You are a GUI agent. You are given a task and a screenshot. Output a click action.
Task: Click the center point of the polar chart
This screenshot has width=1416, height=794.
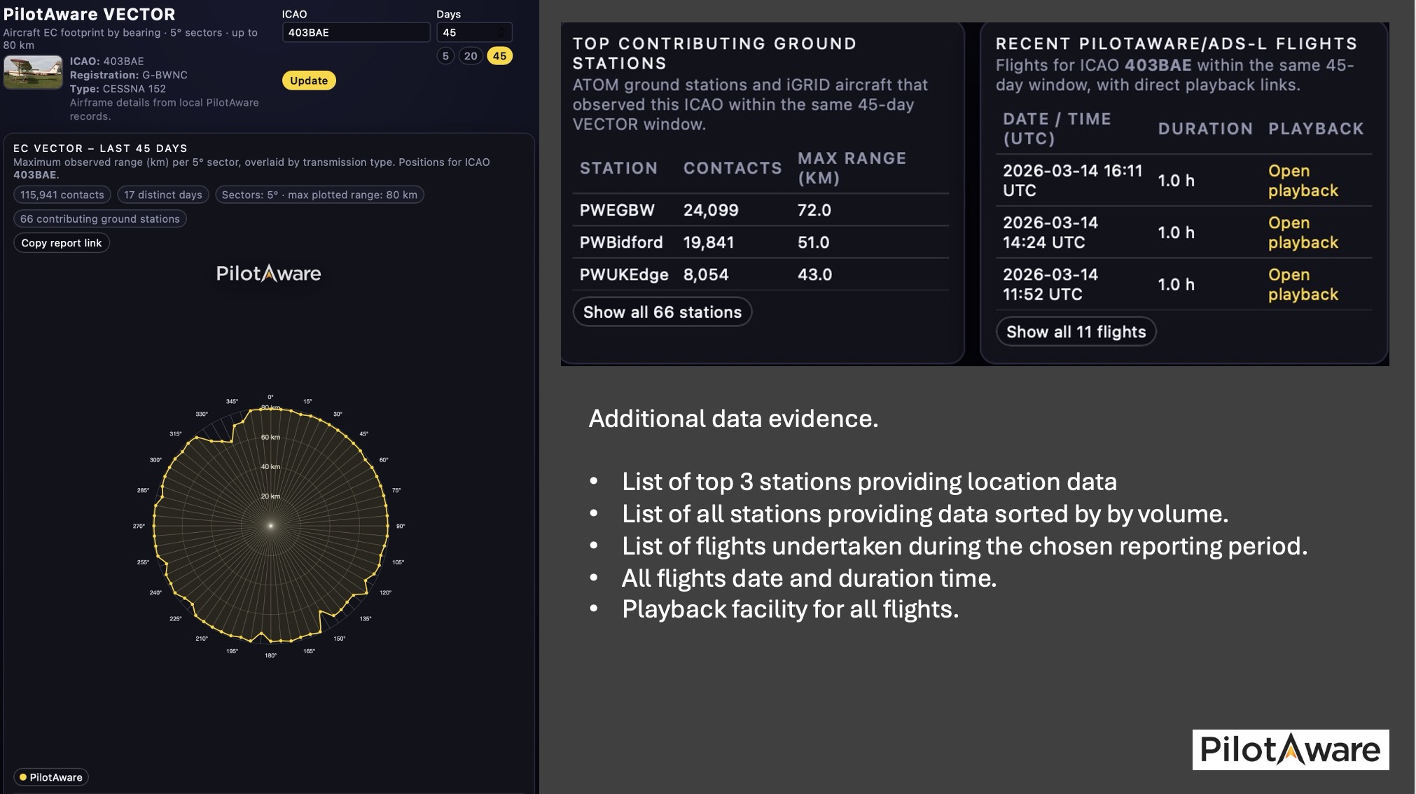click(x=270, y=526)
